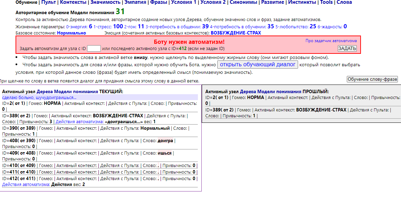This screenshot has height=197, width=401.
Task: Click the highlighted word доигра
Action: click(165, 141)
